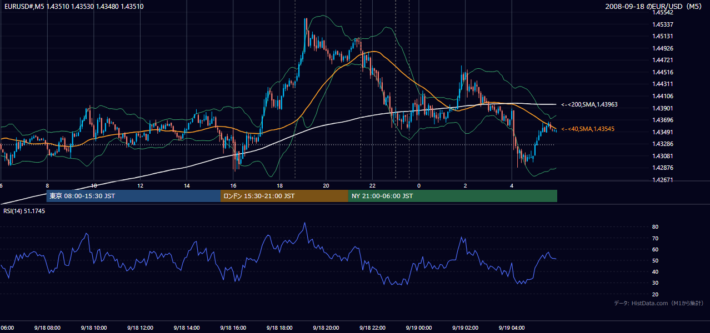The image size is (710, 333).
Task: Click hour label 0 above the NY session bar
Action: coord(419,186)
